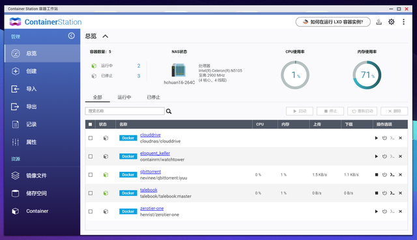Check the talebook row checkbox
Viewport: 417px width, 240px height.
pos(91,193)
